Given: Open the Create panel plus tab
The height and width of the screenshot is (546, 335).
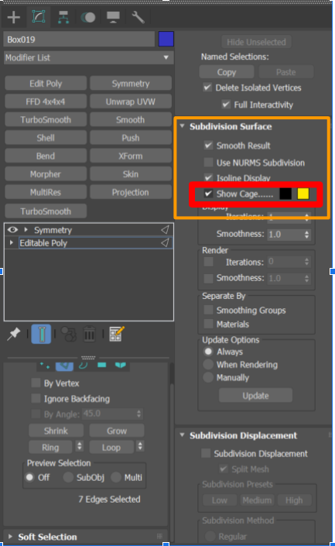Looking at the screenshot, I should click(x=14, y=17).
